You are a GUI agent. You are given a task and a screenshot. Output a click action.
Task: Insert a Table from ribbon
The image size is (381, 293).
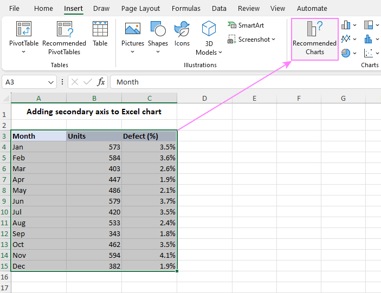click(100, 34)
